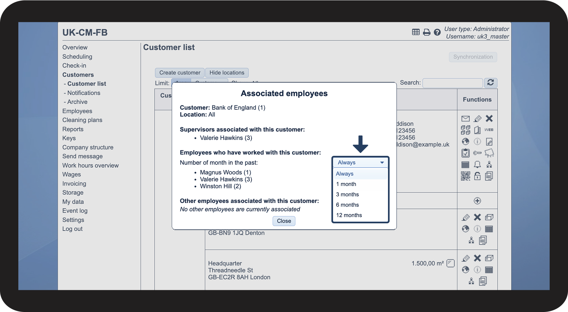The image size is (568, 312).
Task: Click the open padlock icon in Functions
Action: pyautogui.click(x=477, y=176)
